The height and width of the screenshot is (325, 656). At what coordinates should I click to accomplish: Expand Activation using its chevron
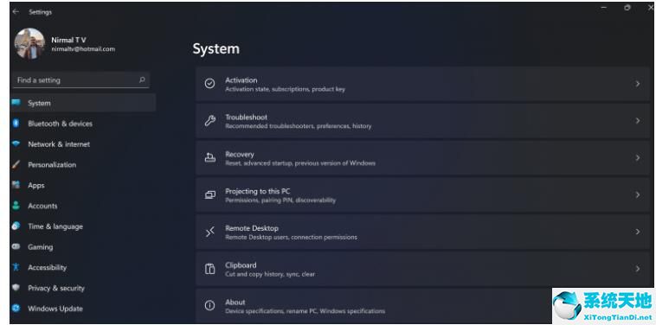point(638,84)
